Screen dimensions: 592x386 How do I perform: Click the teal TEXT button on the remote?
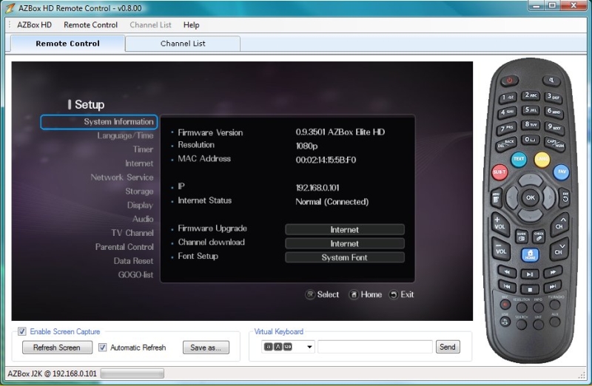519,159
